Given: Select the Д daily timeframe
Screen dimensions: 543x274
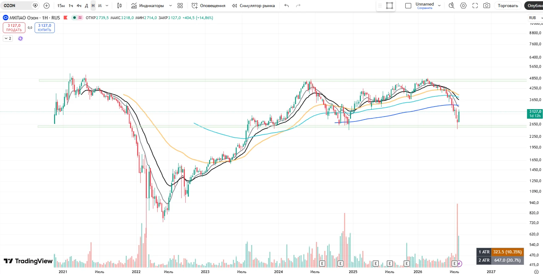Looking at the screenshot, I should 86,6.
